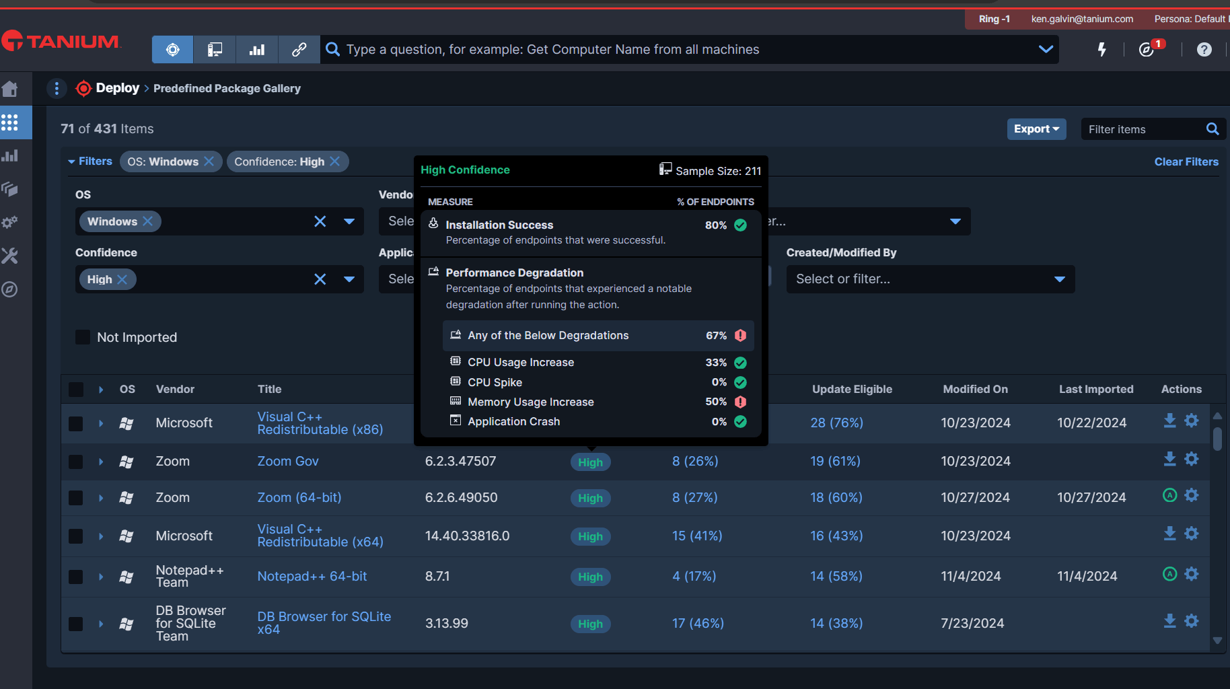
Task: Remove the OS: Windows filter chip
Action: point(209,161)
